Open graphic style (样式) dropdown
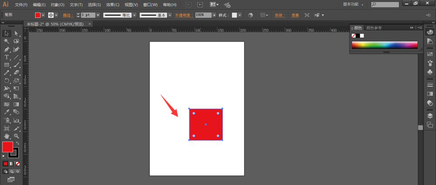436x185 pixels. (240, 15)
